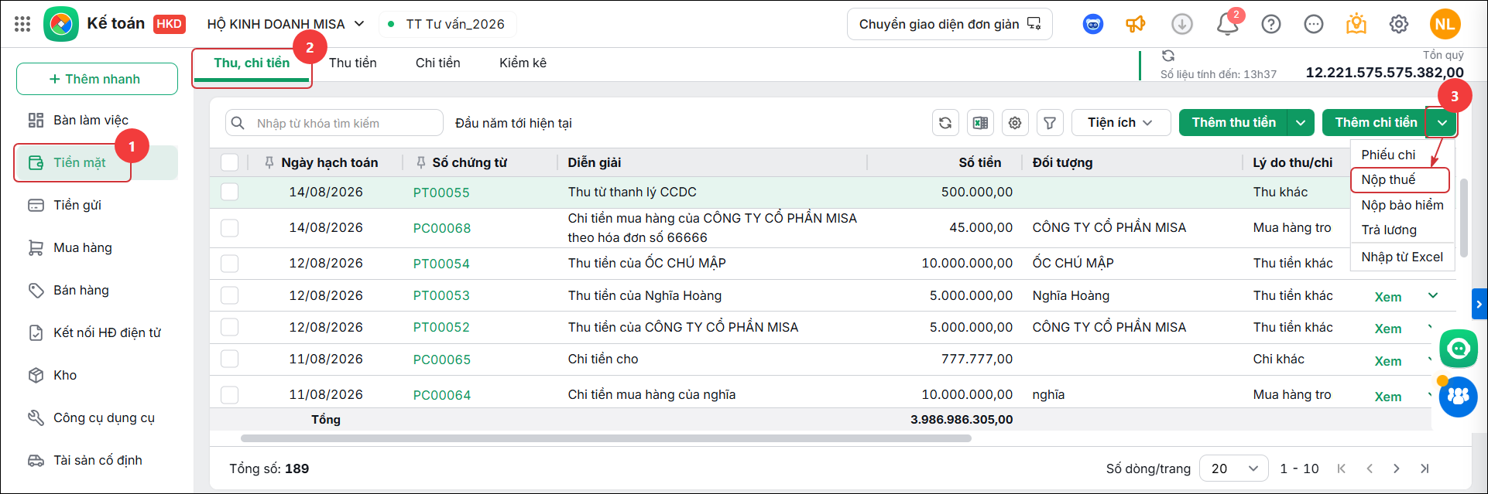Open the megaphone announcements icon
The width and height of the screenshot is (1488, 494).
tap(1136, 24)
